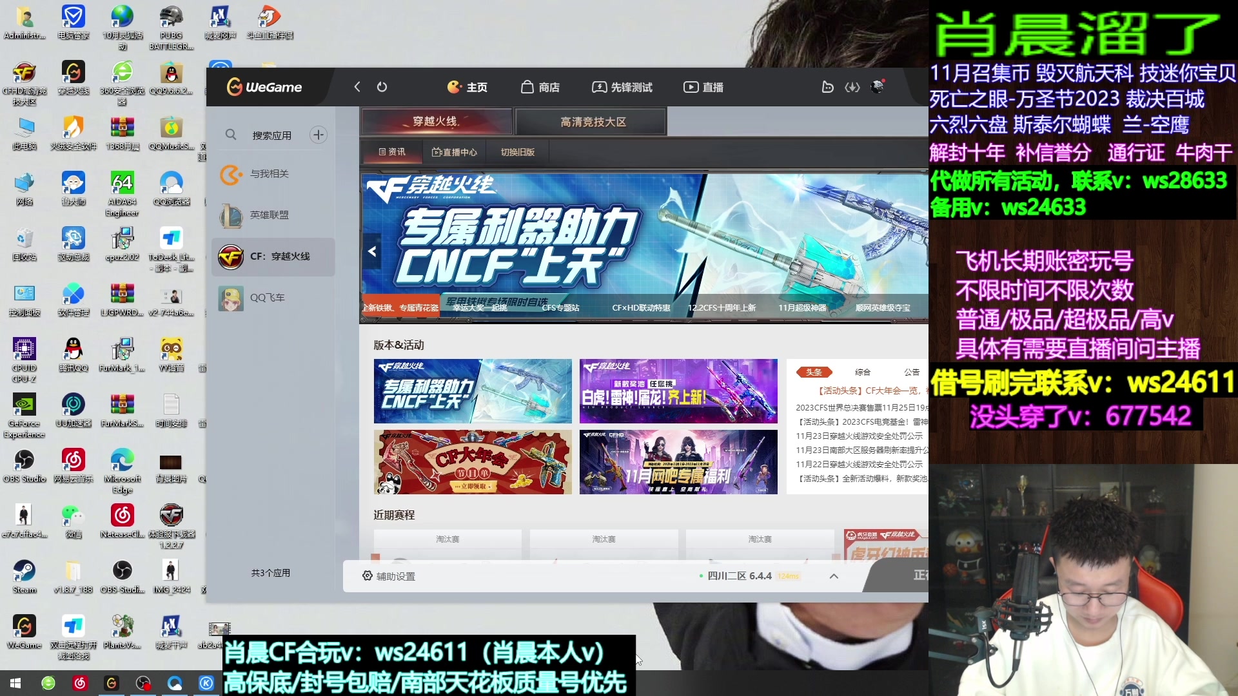Go back with WeGame's left arrow
The width and height of the screenshot is (1238, 696).
pos(357,87)
